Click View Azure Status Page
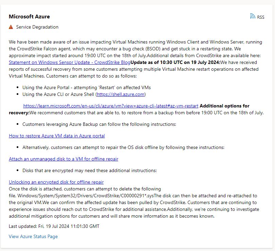 33,236
